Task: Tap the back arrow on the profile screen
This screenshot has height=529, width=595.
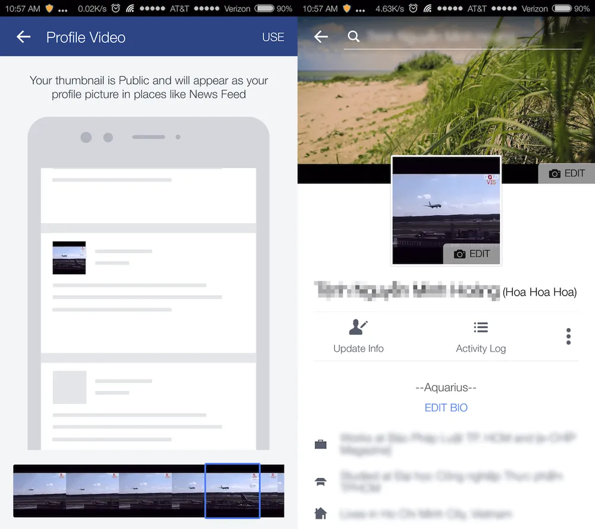Action: tap(321, 36)
